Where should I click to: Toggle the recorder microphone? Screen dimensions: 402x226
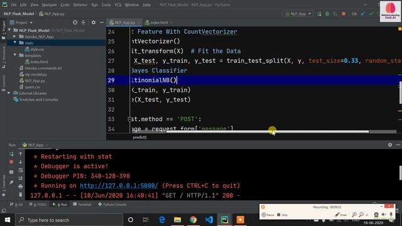391,215
